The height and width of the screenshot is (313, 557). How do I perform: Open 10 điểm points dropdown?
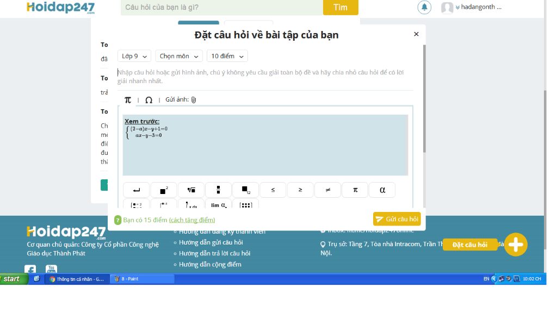point(227,56)
